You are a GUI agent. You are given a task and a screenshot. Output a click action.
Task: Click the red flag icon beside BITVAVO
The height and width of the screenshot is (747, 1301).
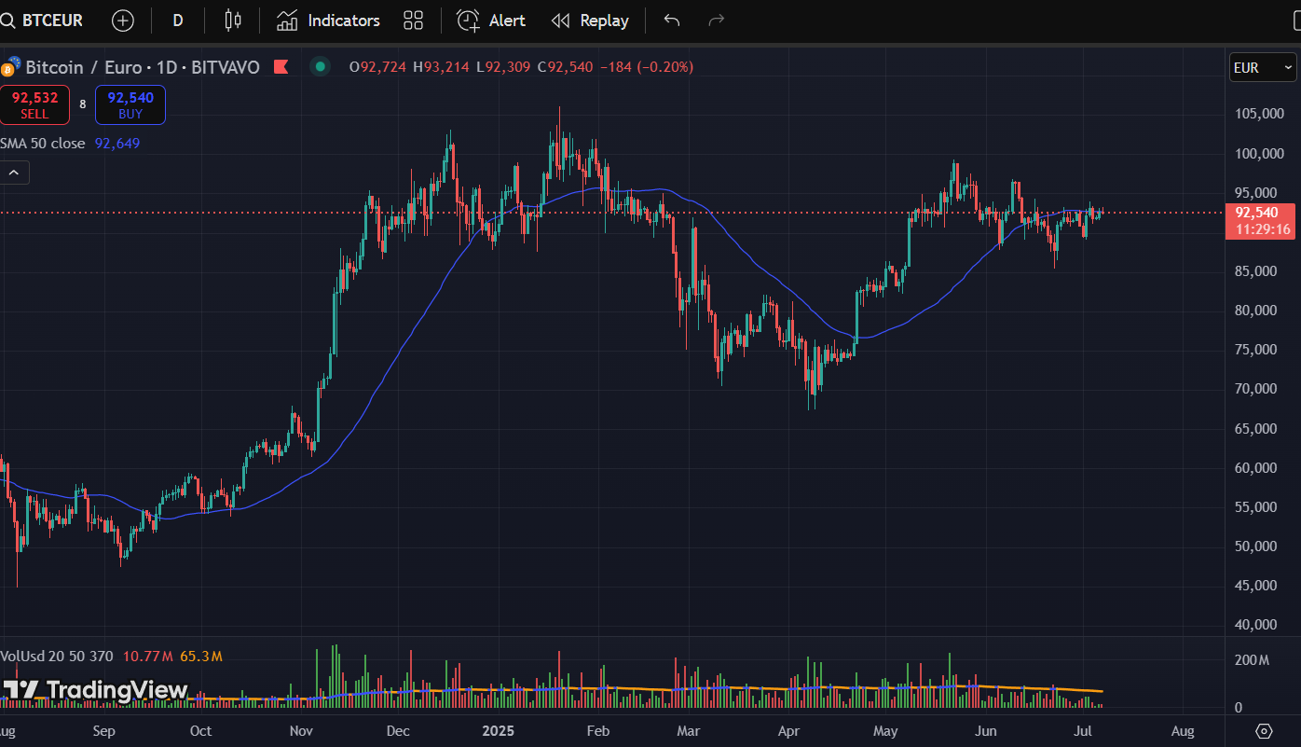280,67
